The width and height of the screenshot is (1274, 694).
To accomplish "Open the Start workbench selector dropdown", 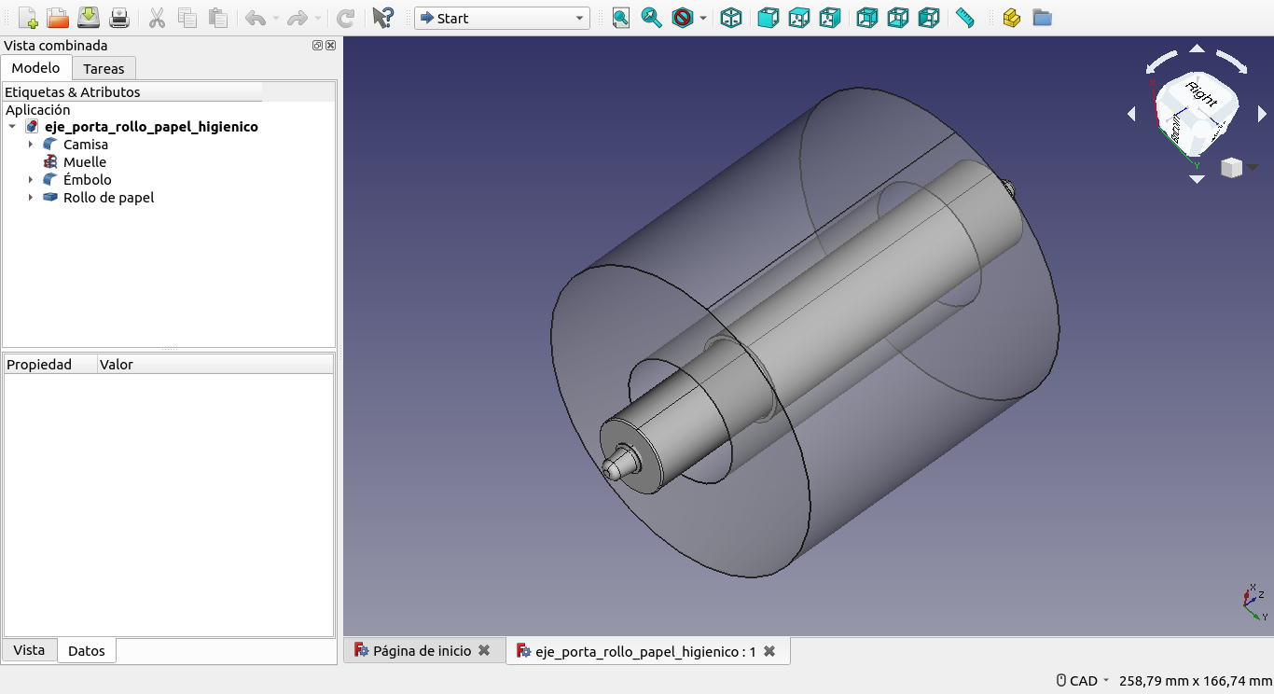I will pyautogui.click(x=502, y=18).
